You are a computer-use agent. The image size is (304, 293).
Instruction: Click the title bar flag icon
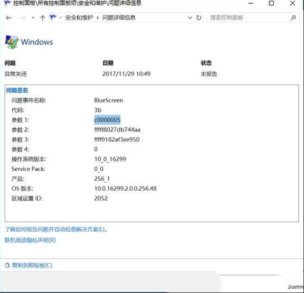[8, 3]
